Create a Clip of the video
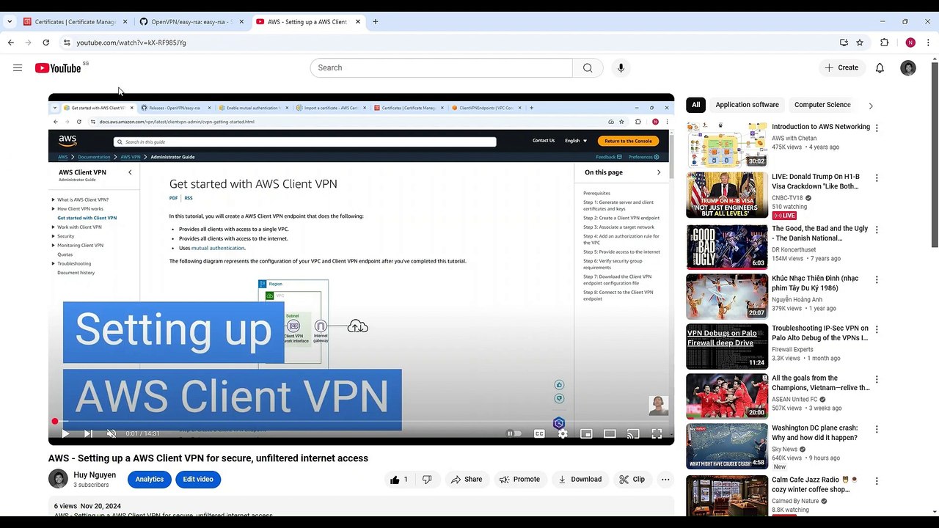Screen dimensions: 939x528 632,480
